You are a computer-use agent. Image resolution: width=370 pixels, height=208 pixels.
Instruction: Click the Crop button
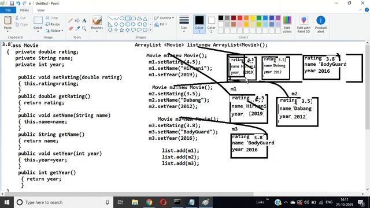[x=51, y=18]
